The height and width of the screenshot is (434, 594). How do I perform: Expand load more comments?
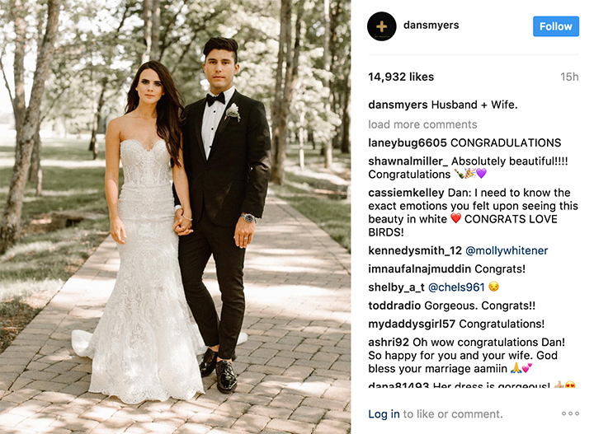(x=422, y=124)
